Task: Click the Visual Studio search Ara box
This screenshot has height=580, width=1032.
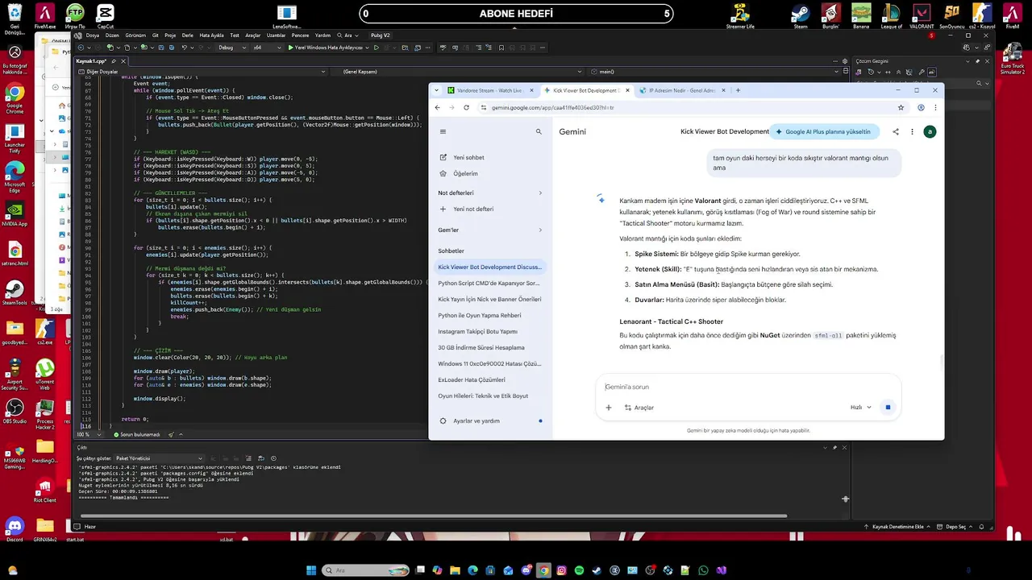Action: pyautogui.click(x=349, y=35)
